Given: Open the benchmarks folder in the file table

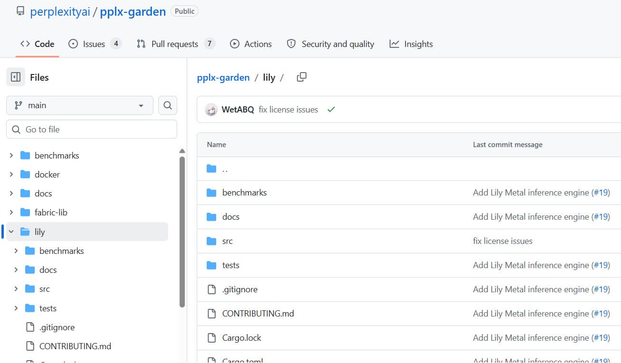Looking at the screenshot, I should pos(245,193).
